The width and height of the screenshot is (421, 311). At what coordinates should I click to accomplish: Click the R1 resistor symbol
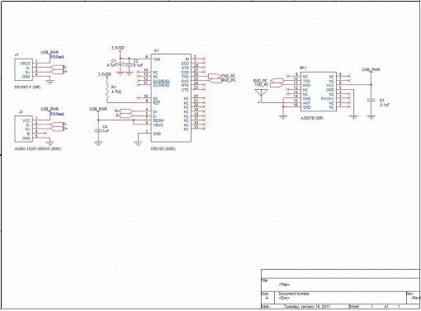coord(107,92)
